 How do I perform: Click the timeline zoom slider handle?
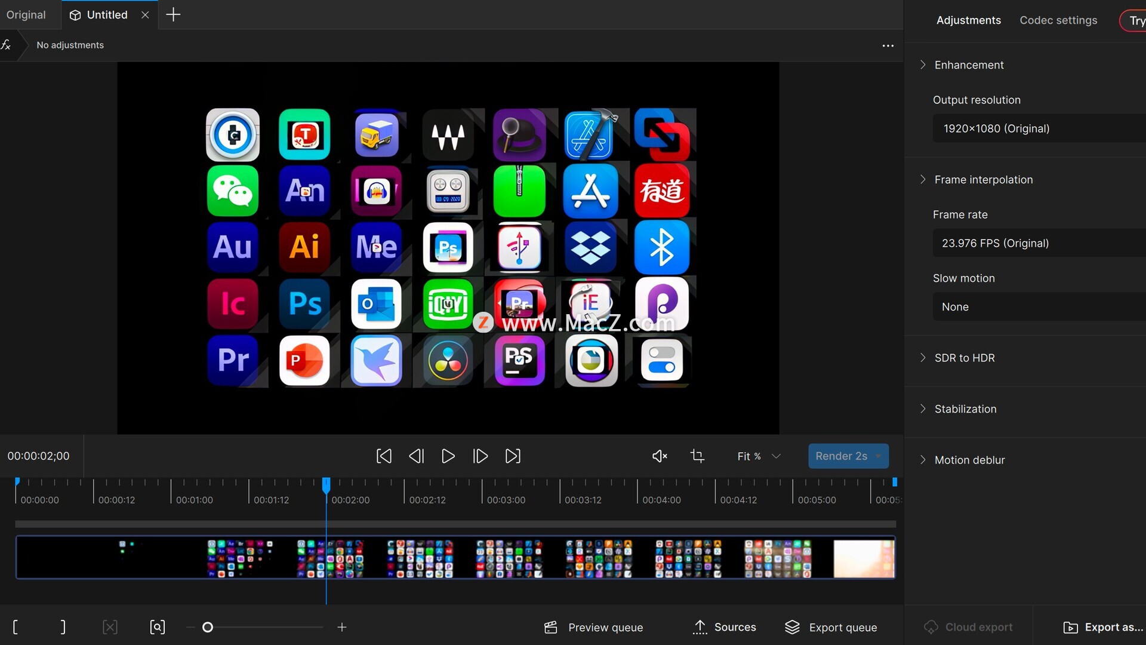[x=208, y=627]
